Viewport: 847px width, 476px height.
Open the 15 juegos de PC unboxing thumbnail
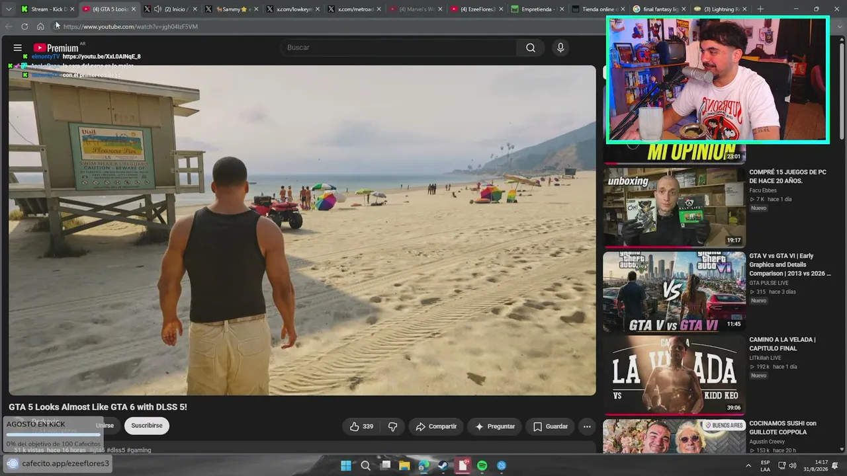[x=674, y=208]
